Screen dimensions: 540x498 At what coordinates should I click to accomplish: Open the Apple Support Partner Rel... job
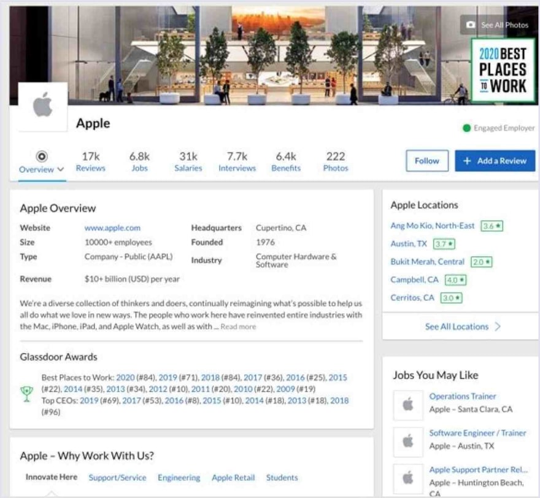pyautogui.click(x=479, y=470)
